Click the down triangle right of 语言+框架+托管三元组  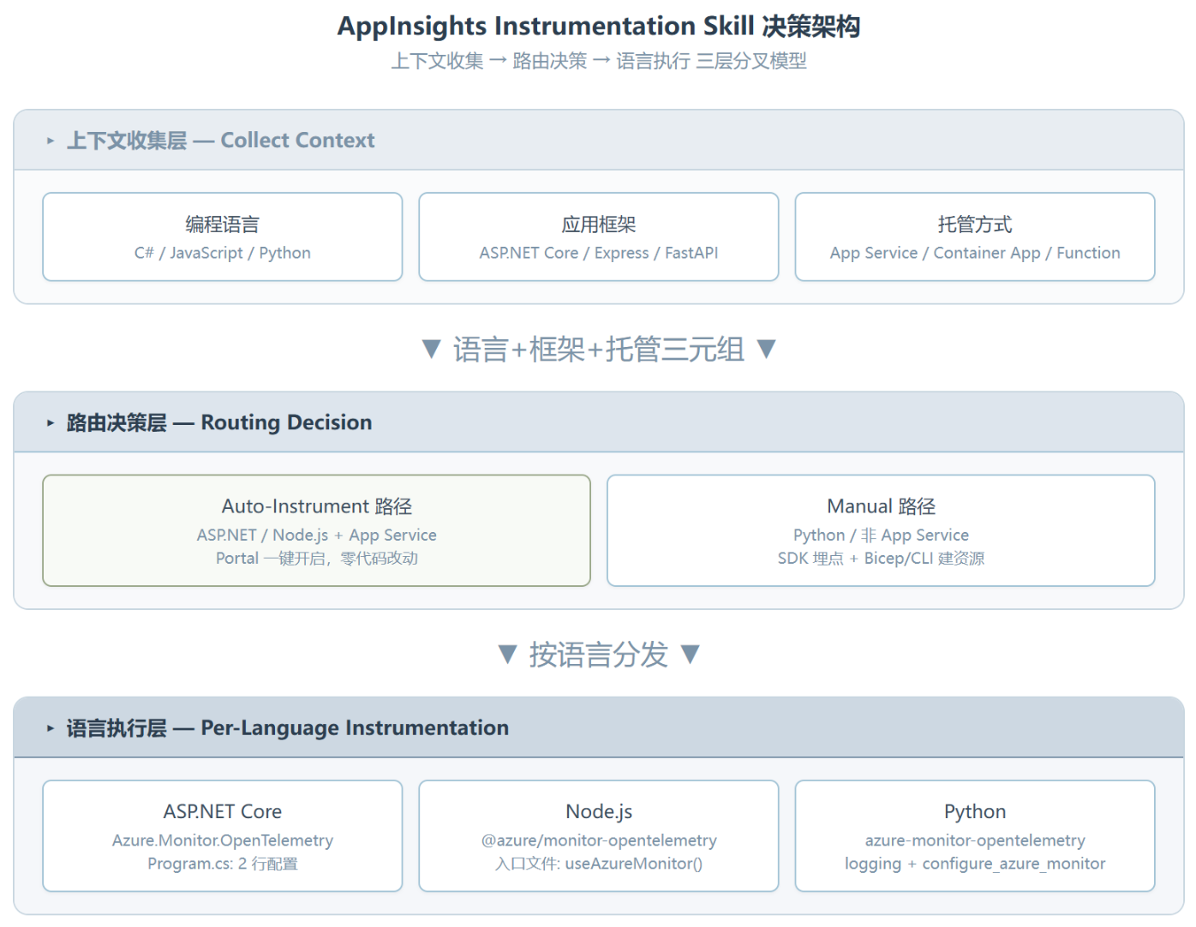click(x=767, y=349)
